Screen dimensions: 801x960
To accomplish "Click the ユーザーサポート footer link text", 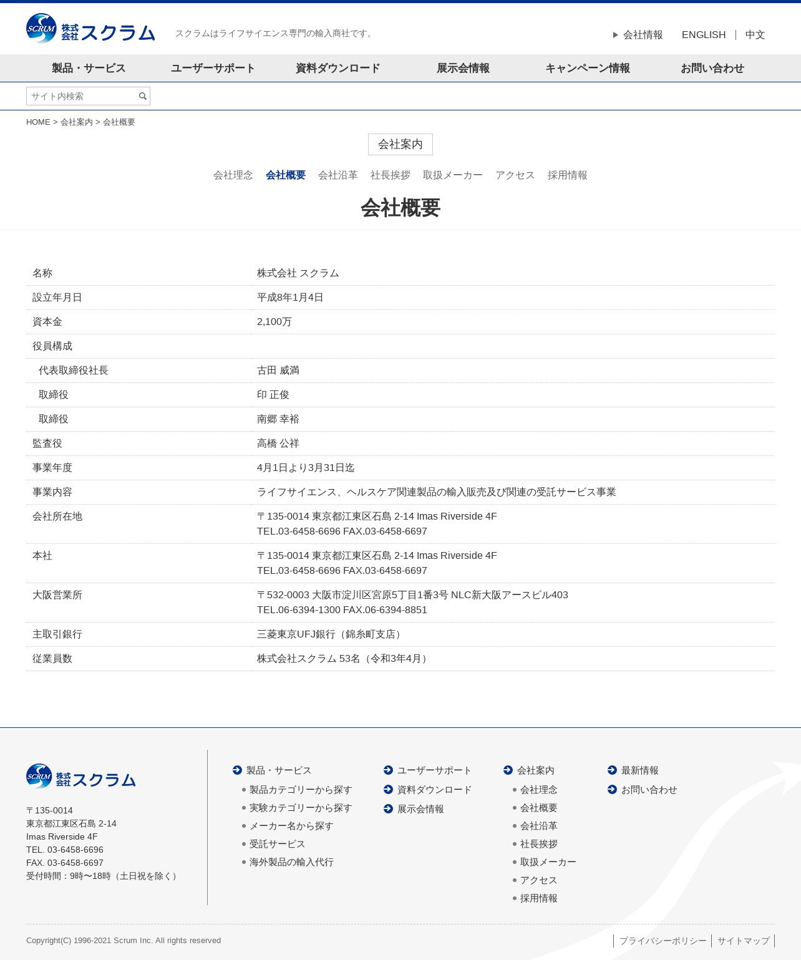I will click(x=435, y=770).
